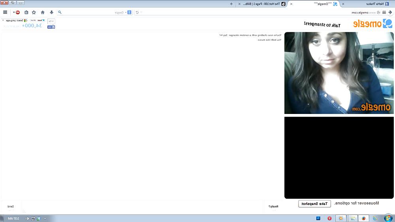
Task: Close the NeHa Thakur tab
Action: pos(343,4)
